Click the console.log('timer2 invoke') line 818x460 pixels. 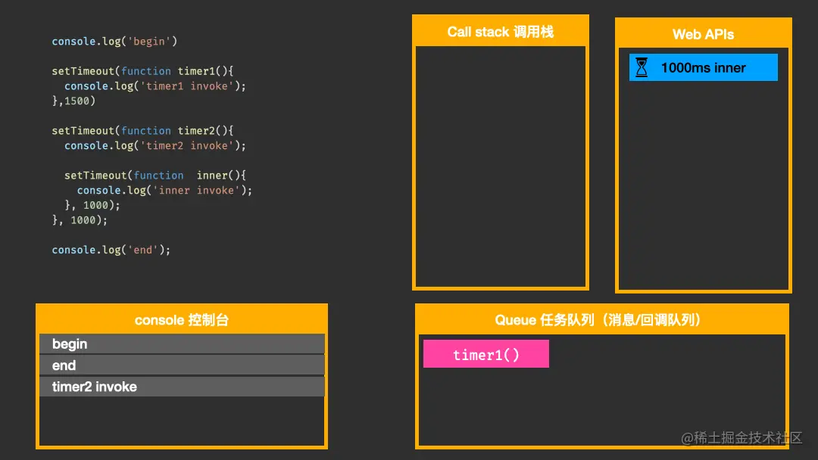click(x=155, y=146)
